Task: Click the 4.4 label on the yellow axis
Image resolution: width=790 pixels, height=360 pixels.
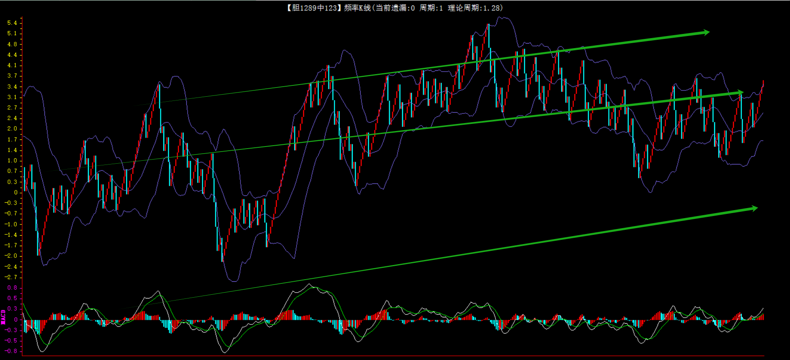Action: point(12,55)
